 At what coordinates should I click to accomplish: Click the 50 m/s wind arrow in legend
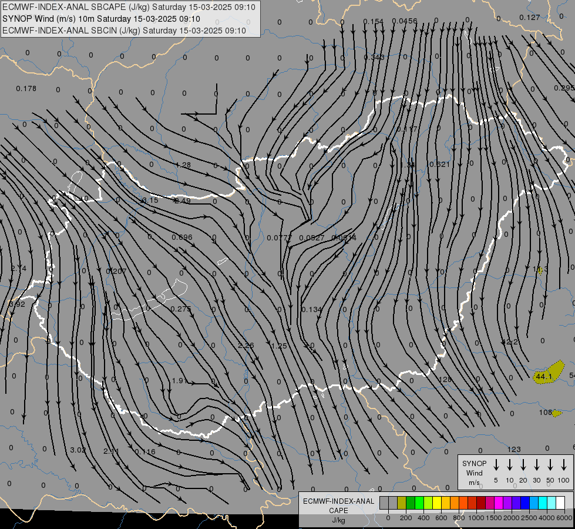550,465
